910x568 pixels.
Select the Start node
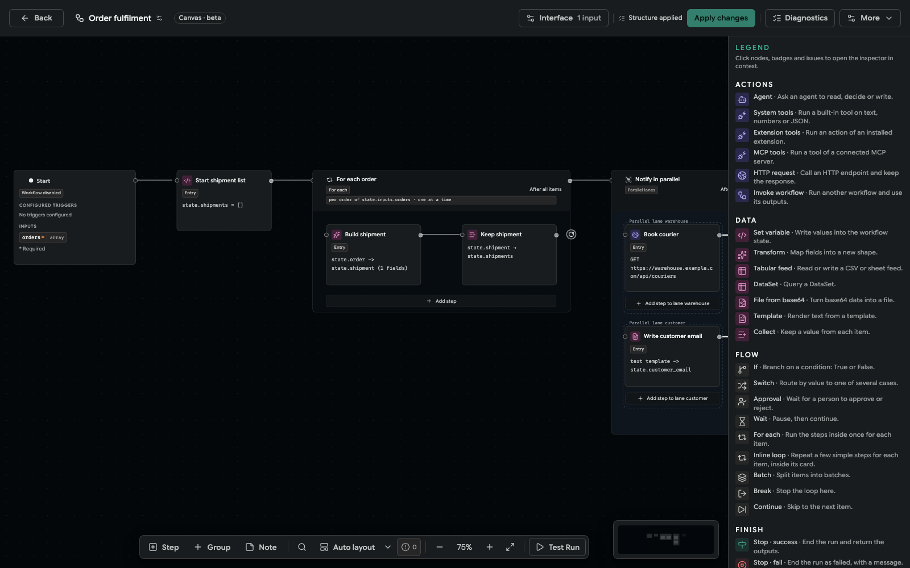(75, 217)
